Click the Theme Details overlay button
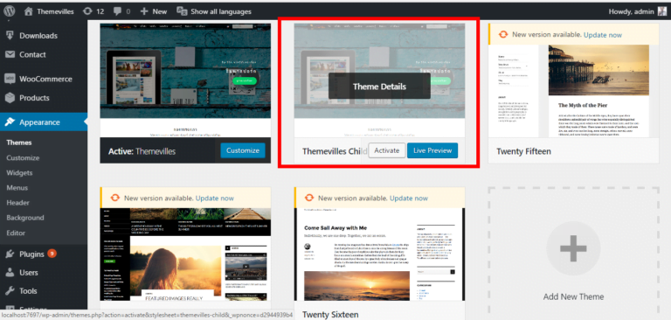This screenshot has width=671, height=320. (379, 86)
